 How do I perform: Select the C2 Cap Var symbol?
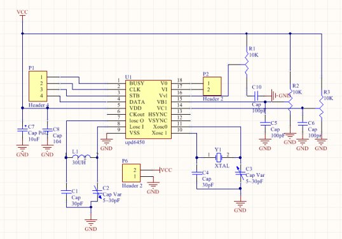pyautogui.click(x=97, y=192)
